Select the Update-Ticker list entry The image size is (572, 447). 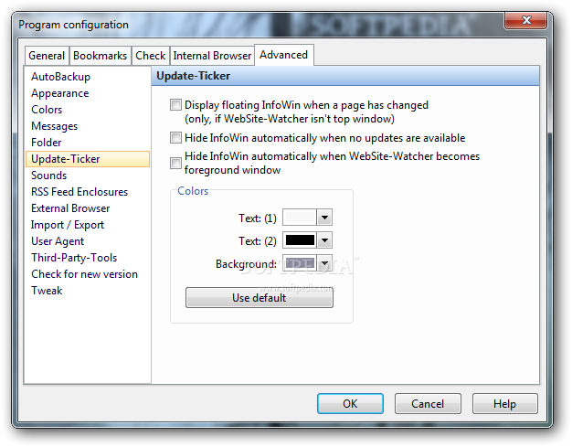[x=88, y=159]
